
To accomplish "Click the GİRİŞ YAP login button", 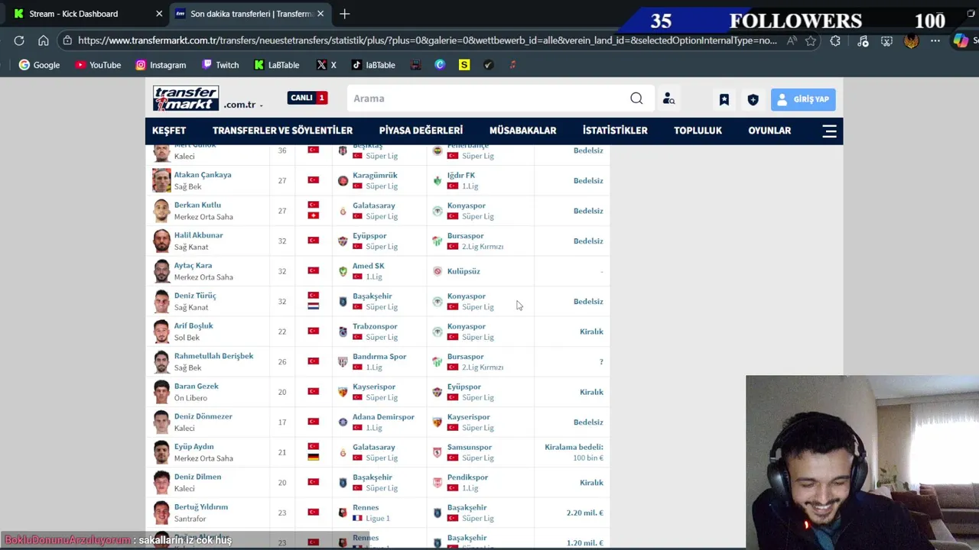I will coord(803,99).
